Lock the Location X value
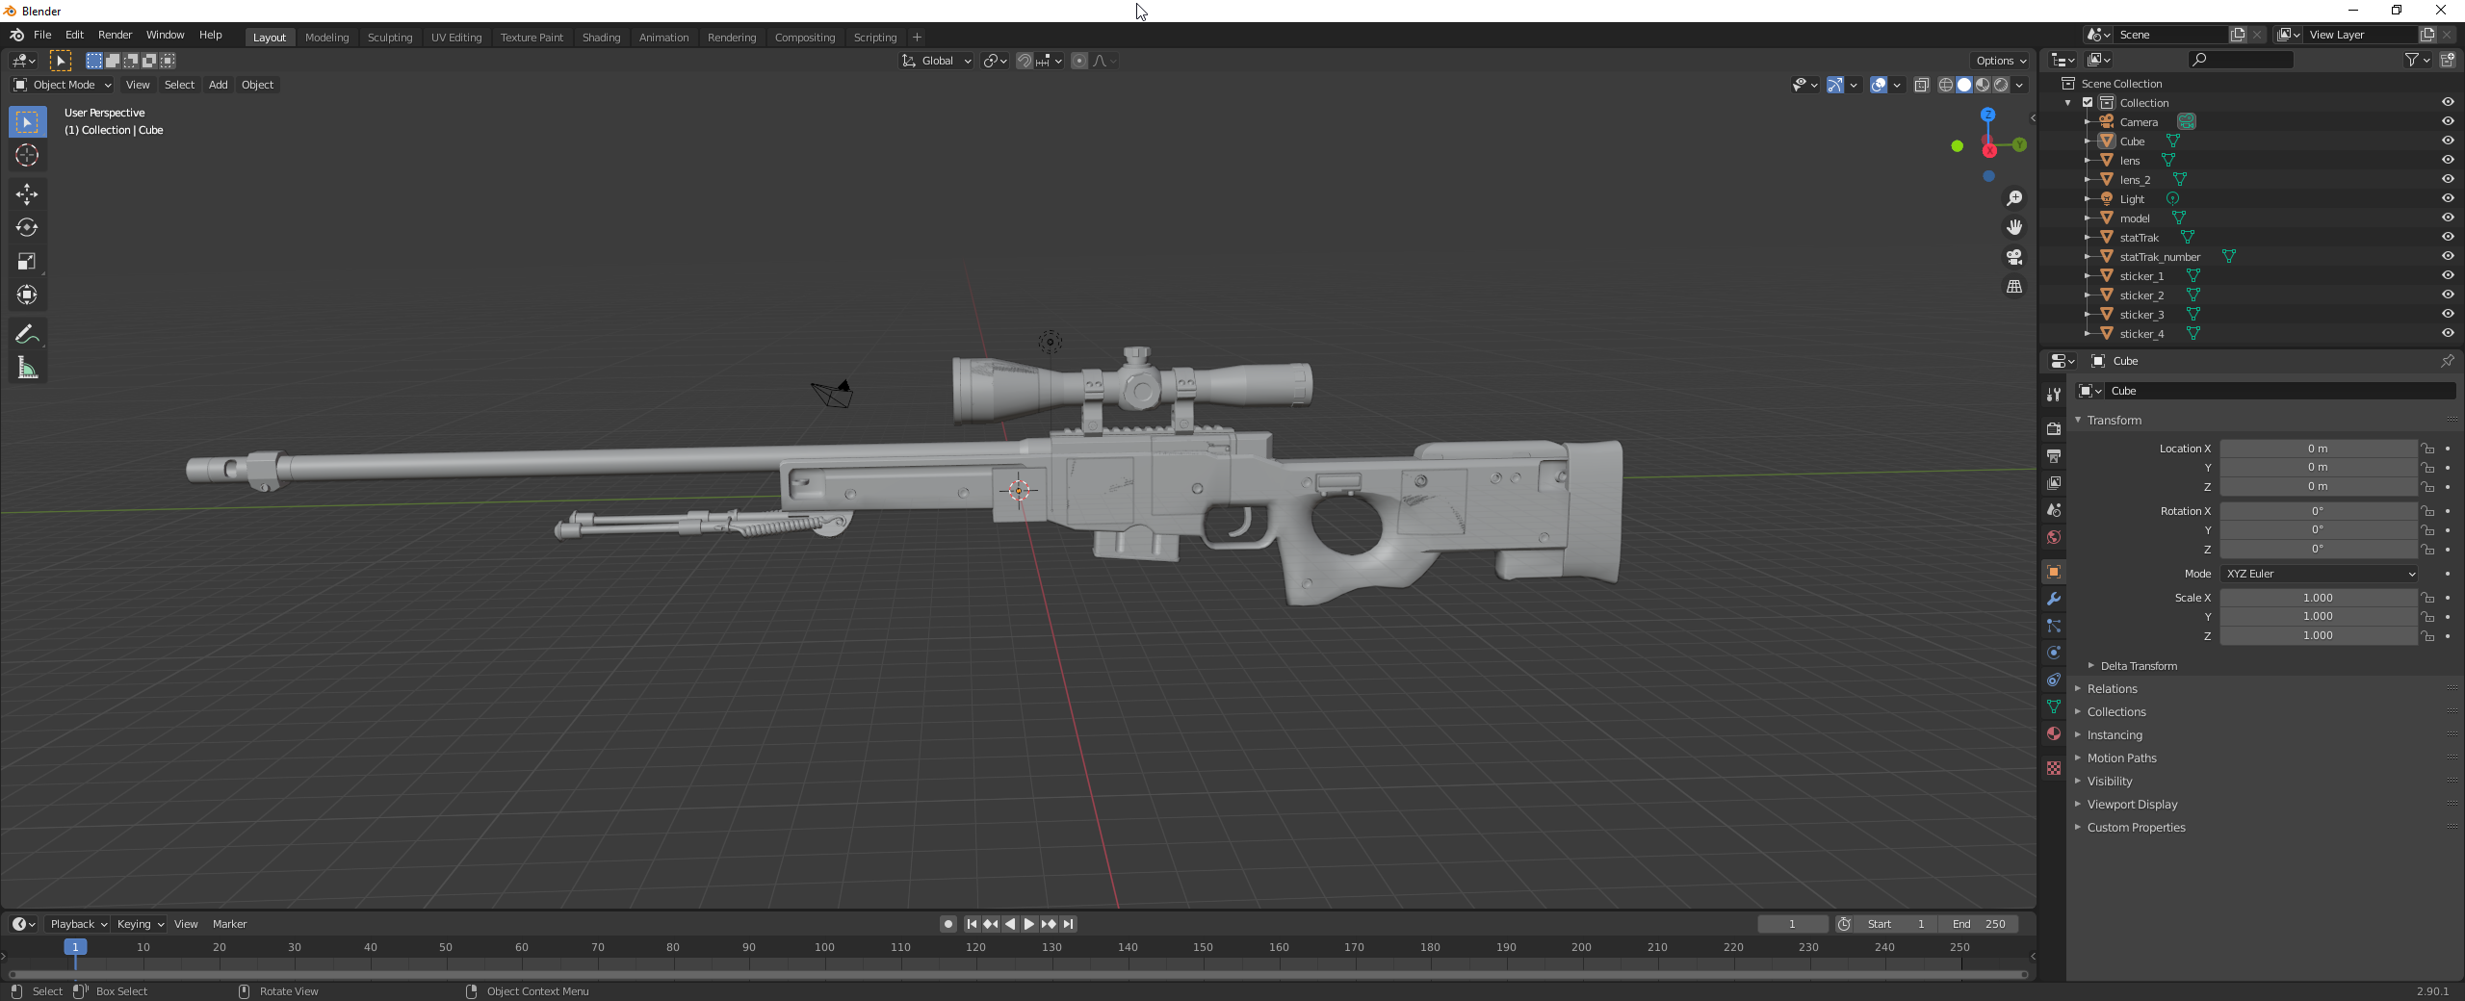The width and height of the screenshot is (2465, 1001). [x=2428, y=449]
